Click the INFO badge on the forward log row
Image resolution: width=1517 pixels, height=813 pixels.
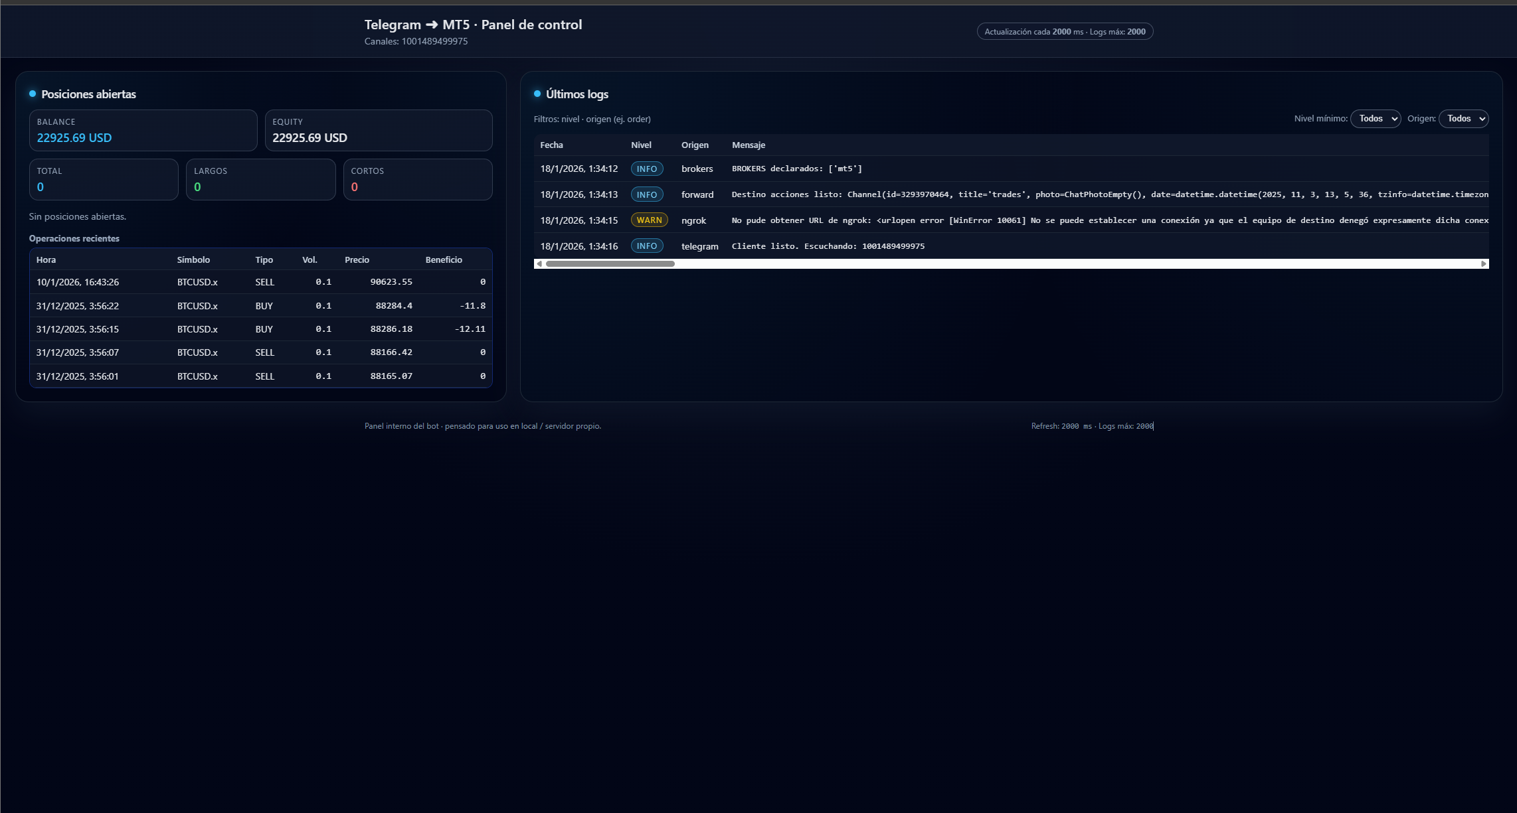click(646, 194)
